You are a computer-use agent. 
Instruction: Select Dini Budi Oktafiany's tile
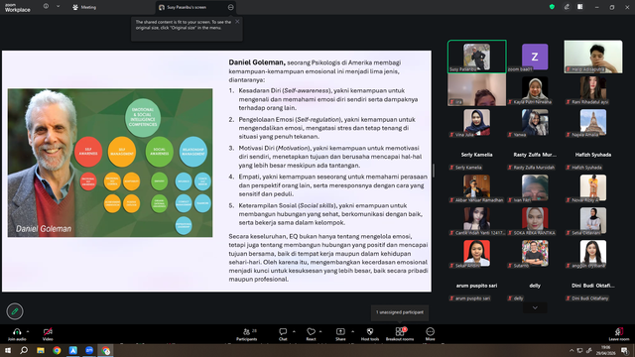point(593,287)
